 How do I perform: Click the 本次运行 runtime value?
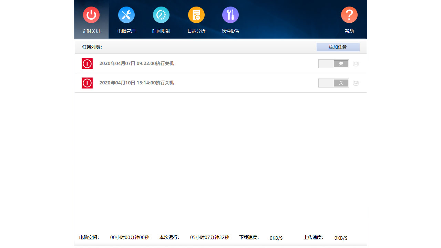pyautogui.click(x=209, y=237)
